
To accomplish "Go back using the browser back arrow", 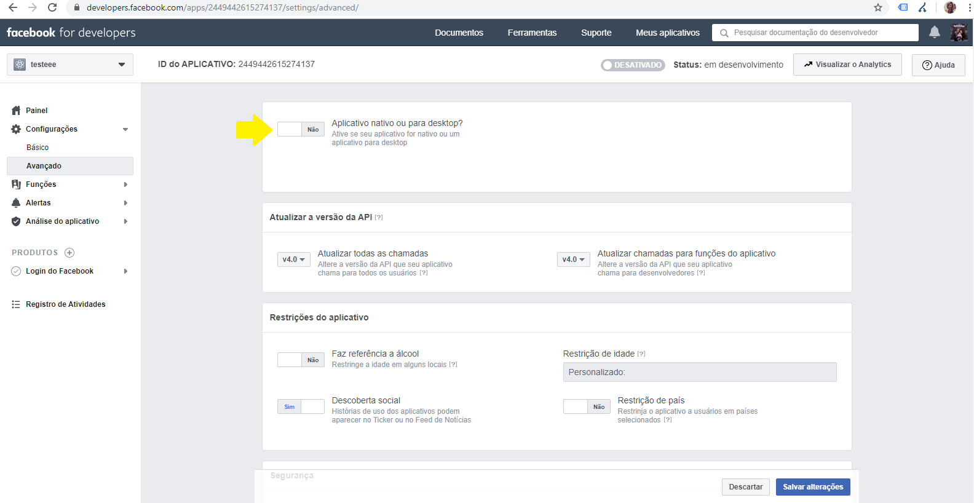I will coord(13,7).
